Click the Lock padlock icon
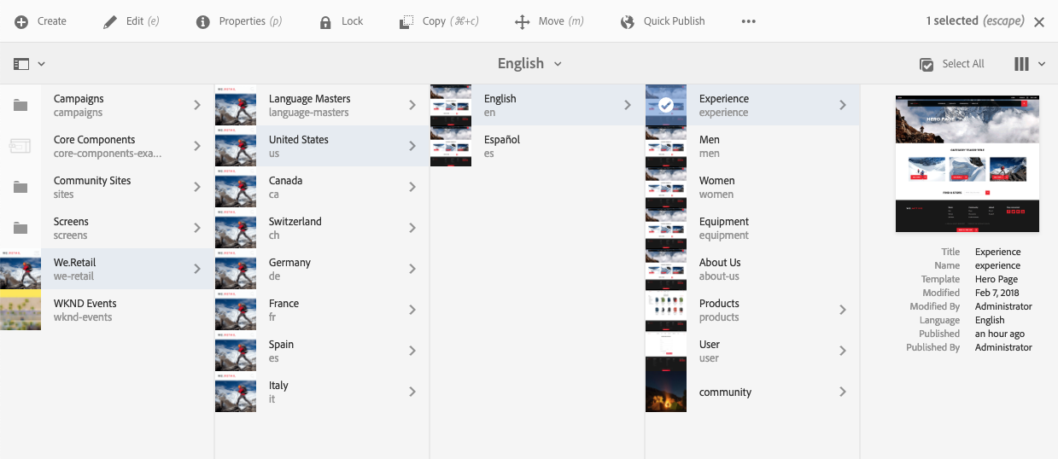The width and height of the screenshot is (1058, 459). tap(325, 22)
